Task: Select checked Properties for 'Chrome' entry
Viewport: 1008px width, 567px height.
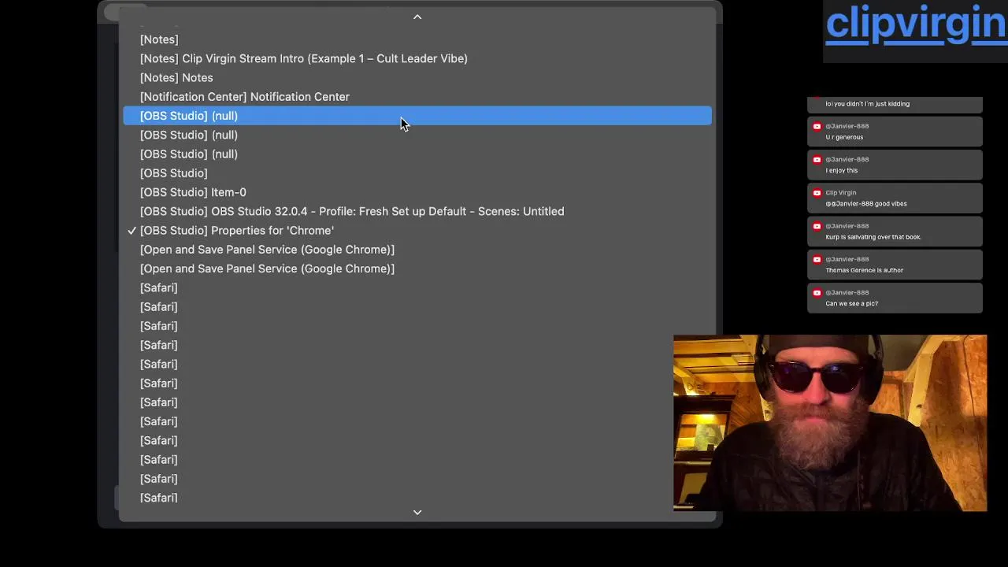Action: (x=417, y=230)
